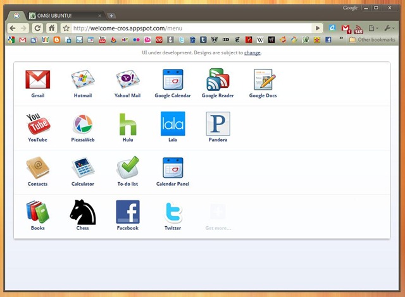Open the Google bookmark in bookmarks bar
The height and width of the screenshot is (297, 405).
click(11, 40)
